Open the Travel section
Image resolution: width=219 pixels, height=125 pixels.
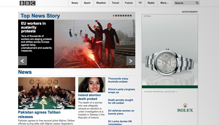click(x=115, y=3)
